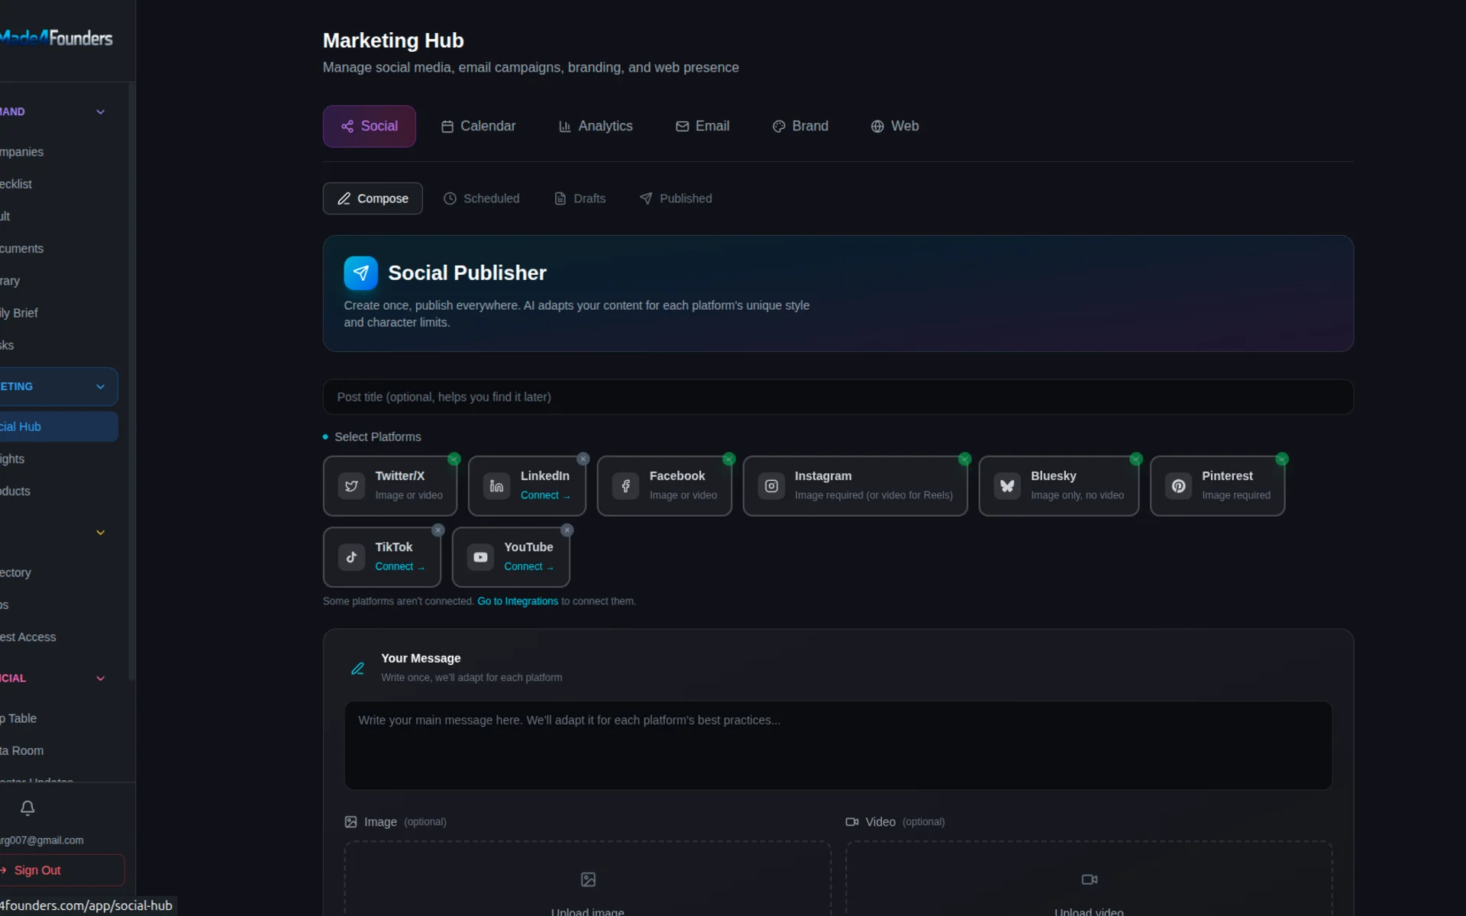Select the Twitter/X bird icon
This screenshot has width=1466, height=916.
[x=350, y=485]
